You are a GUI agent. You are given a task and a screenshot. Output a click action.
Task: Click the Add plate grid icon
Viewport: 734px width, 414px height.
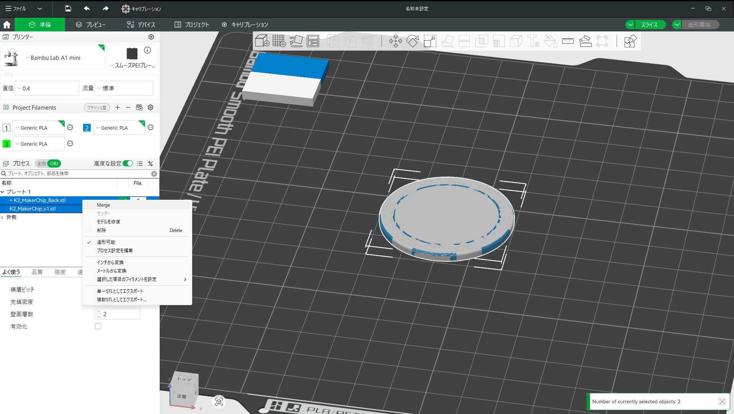coord(279,41)
